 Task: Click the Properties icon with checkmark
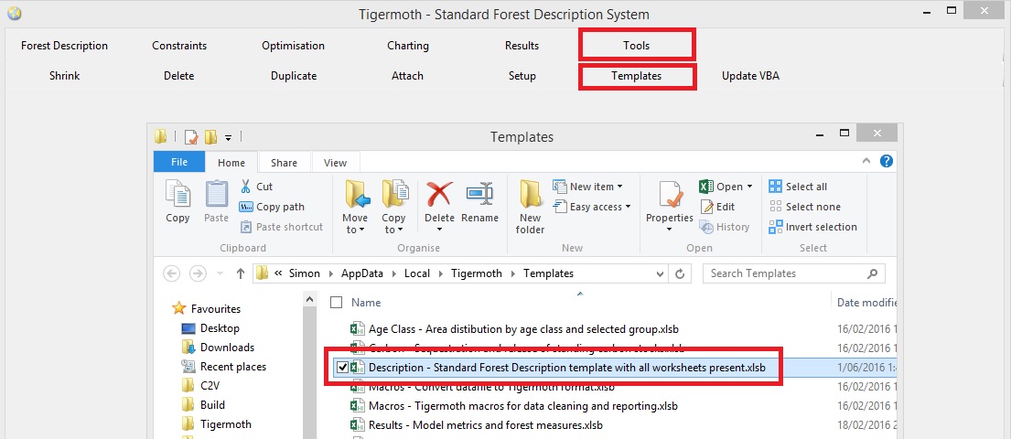pos(670,196)
